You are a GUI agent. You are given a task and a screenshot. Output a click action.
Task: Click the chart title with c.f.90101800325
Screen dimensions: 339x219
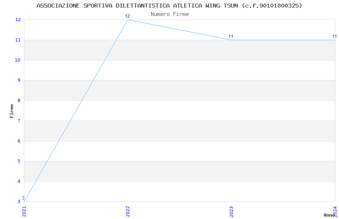click(169, 6)
